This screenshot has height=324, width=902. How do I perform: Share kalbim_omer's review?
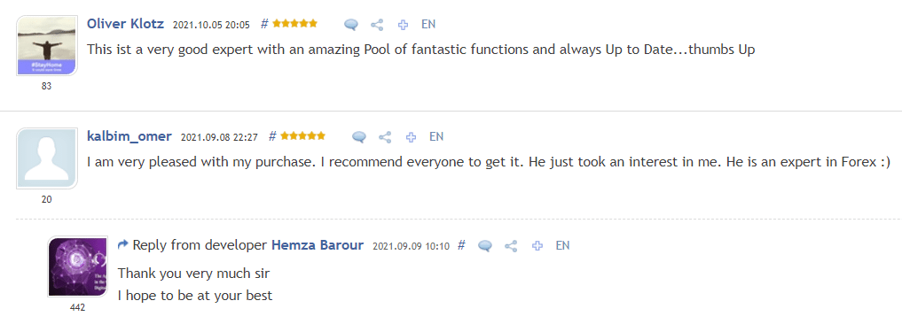[x=385, y=137]
